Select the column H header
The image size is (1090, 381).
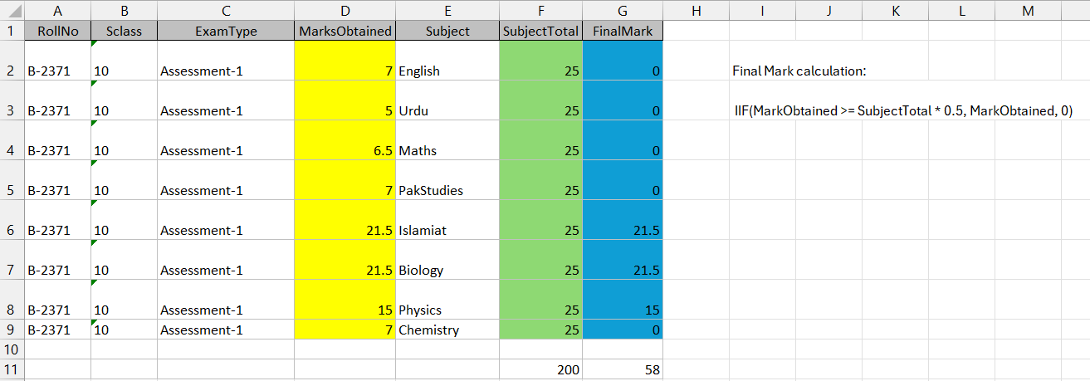point(696,11)
